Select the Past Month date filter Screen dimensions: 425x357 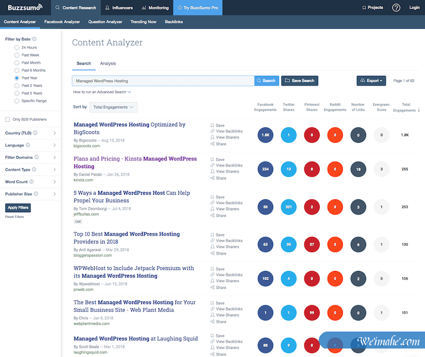pos(17,63)
